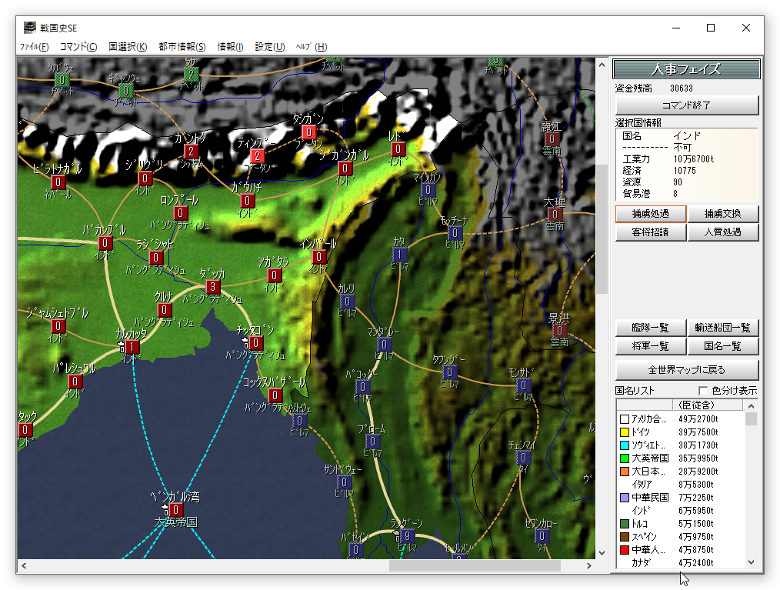Click the 全世界マップに戻る button
780x590 pixels.
pyautogui.click(x=687, y=369)
